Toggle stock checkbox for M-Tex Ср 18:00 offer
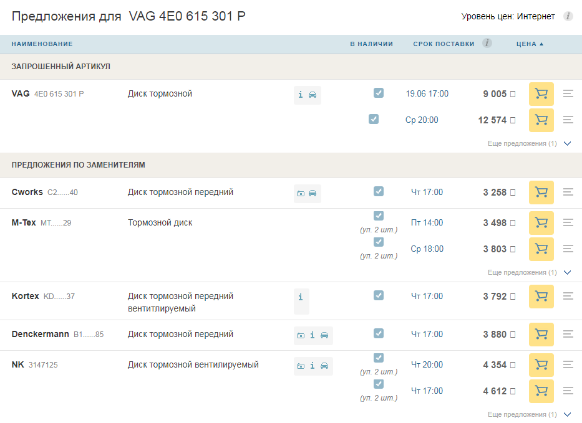The image size is (582, 423). click(379, 242)
